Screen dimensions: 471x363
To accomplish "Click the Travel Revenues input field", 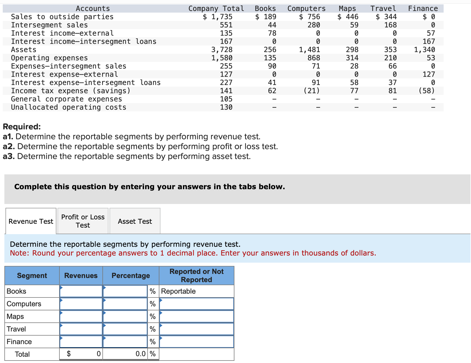I will pos(81,329).
